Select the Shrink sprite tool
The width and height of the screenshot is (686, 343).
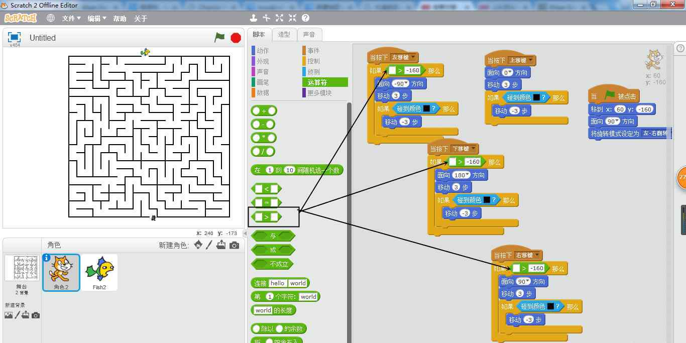tap(292, 18)
